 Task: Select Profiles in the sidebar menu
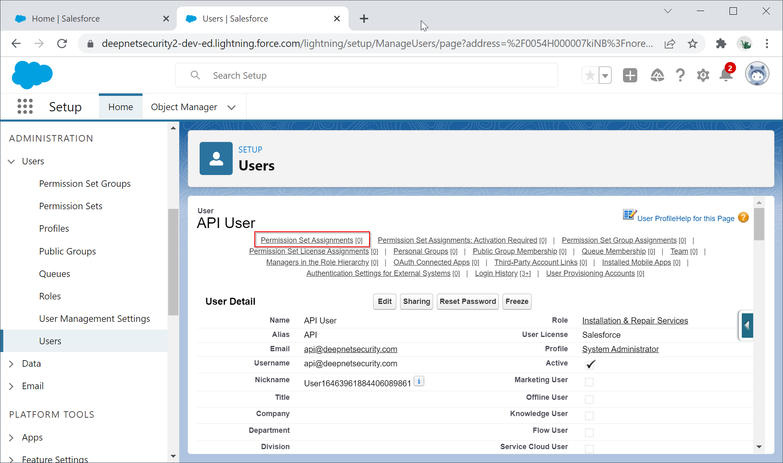pos(54,228)
